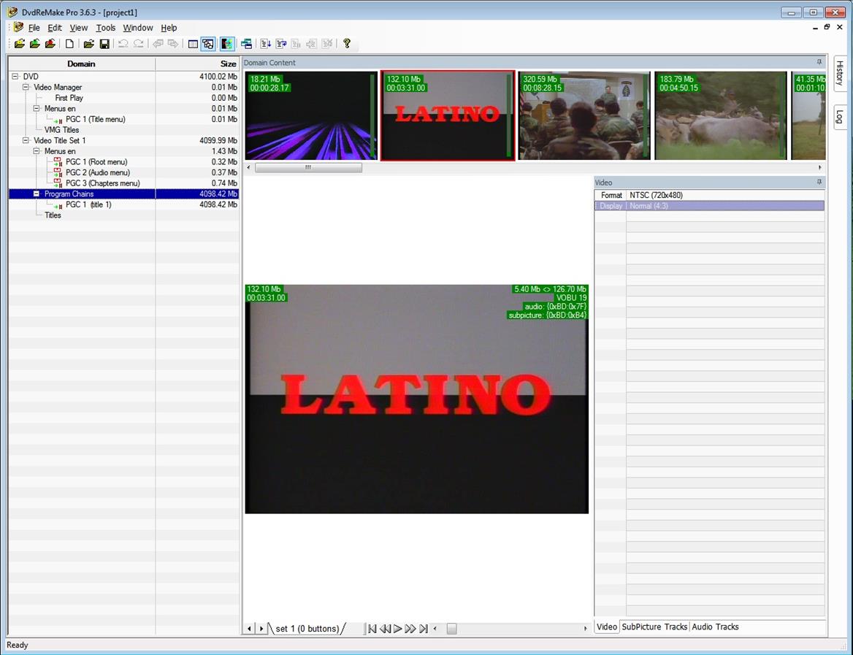
Task: Collapse the DVD root tree node
Action: 15,77
